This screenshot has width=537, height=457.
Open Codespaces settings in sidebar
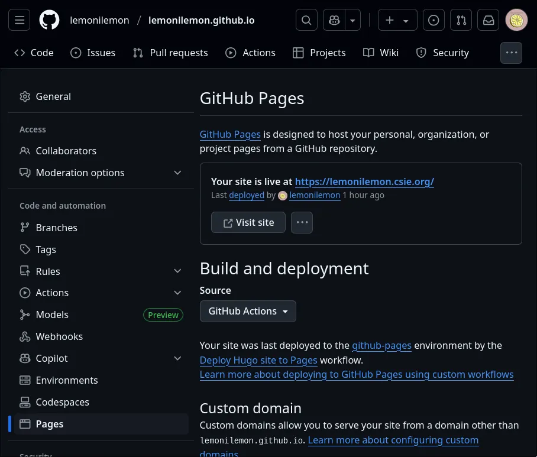[101, 402]
